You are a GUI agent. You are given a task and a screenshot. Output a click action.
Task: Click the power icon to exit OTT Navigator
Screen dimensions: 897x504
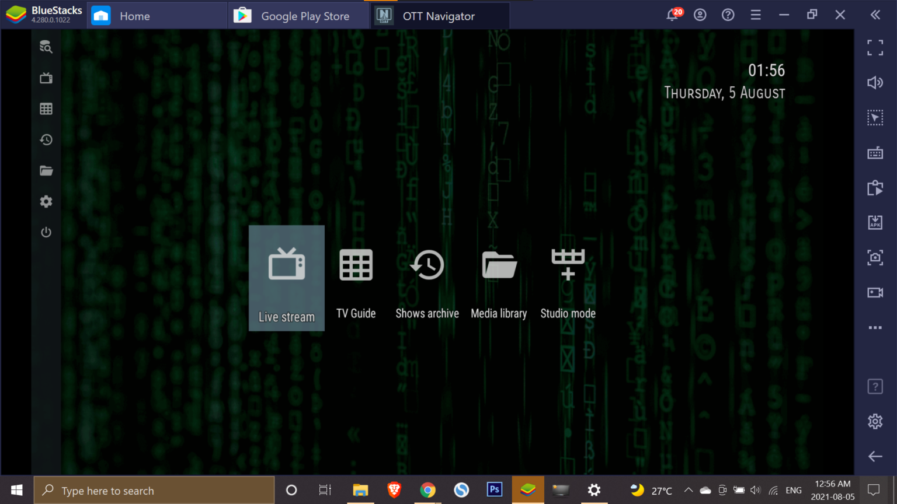click(46, 232)
